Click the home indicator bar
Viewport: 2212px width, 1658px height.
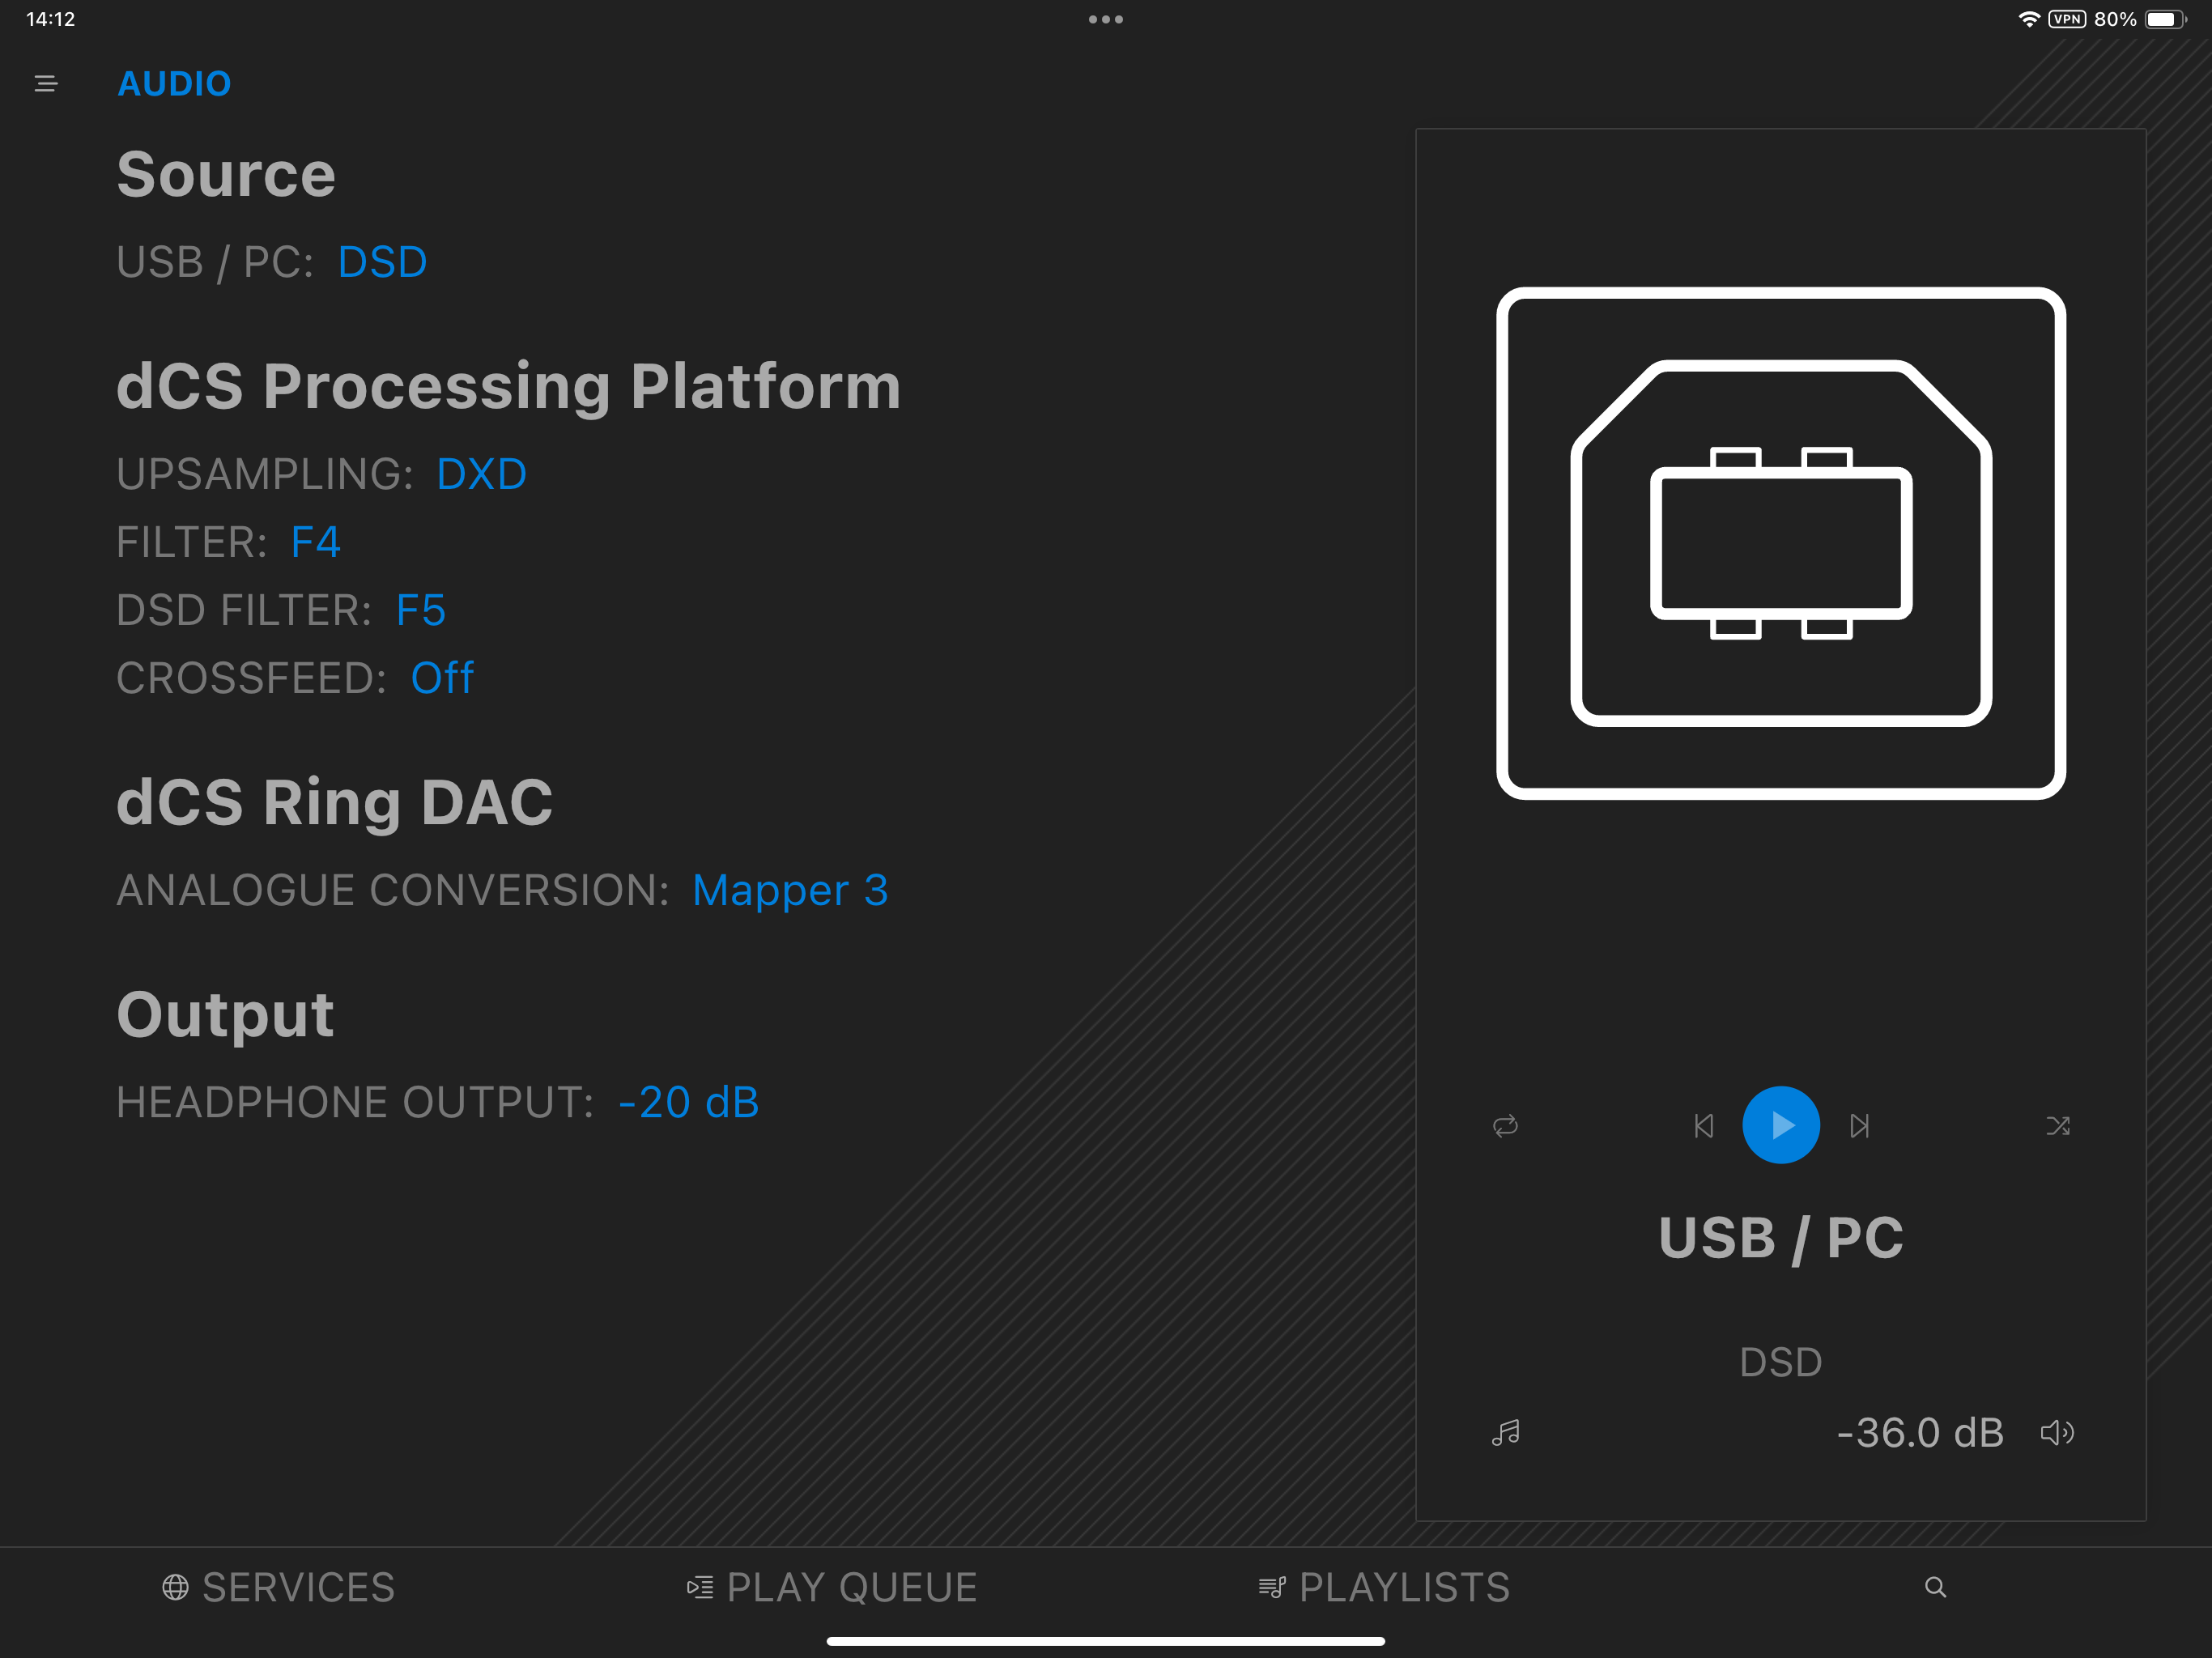tap(1106, 1641)
